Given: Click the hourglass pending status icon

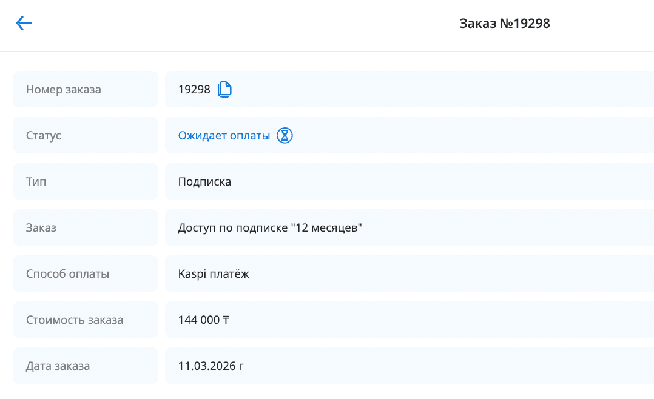Looking at the screenshot, I should click(x=285, y=136).
